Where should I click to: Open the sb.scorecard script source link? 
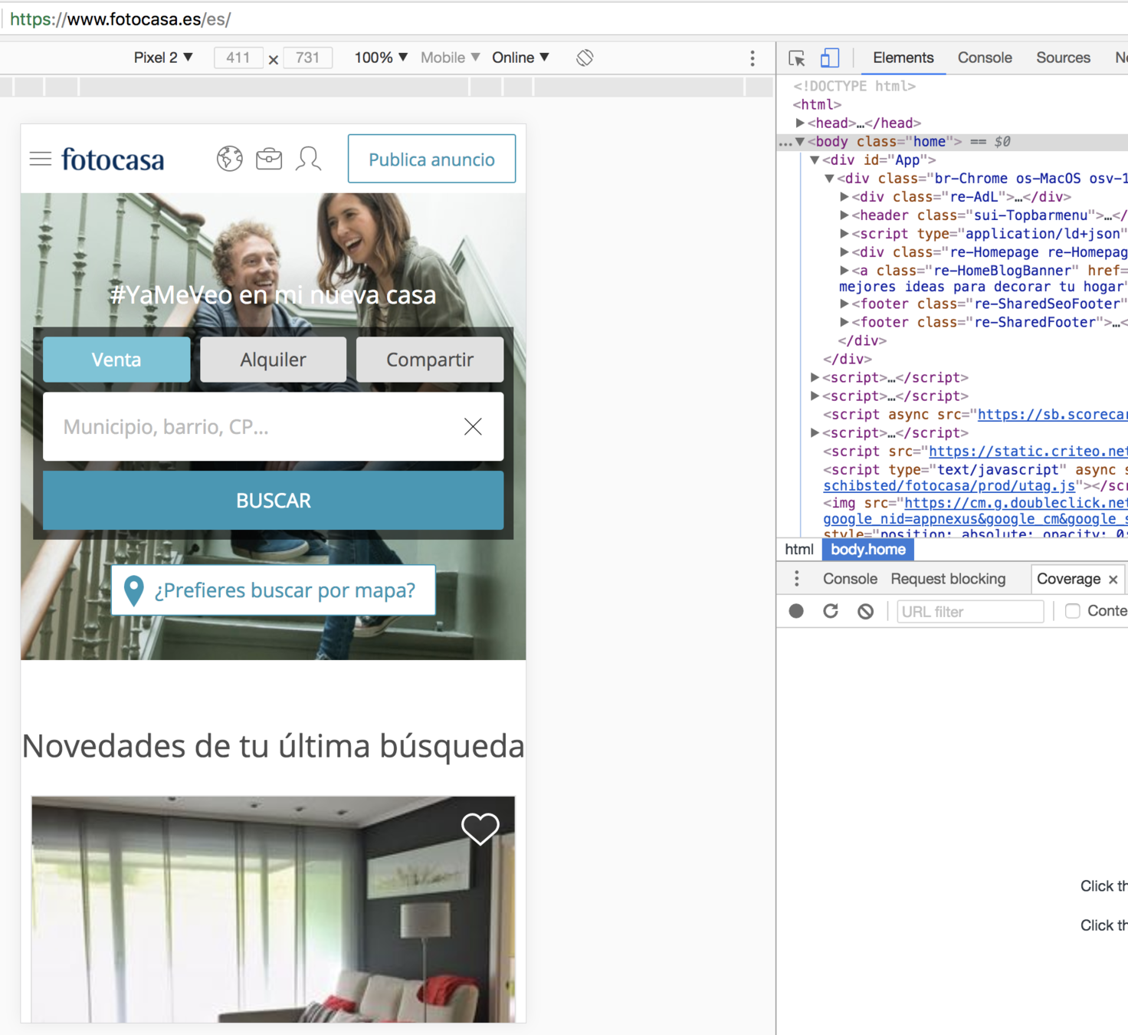(1052, 415)
